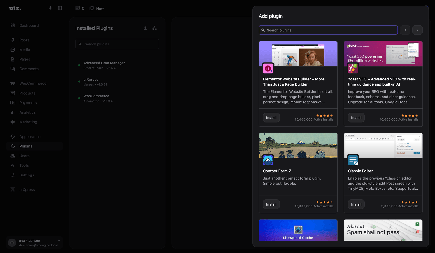The image size is (435, 253).
Task: Click the Contact Form 7 logo icon
Action: tap(268, 160)
